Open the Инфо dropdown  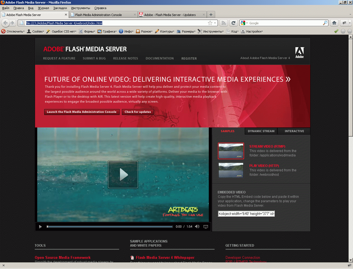[x=126, y=31]
